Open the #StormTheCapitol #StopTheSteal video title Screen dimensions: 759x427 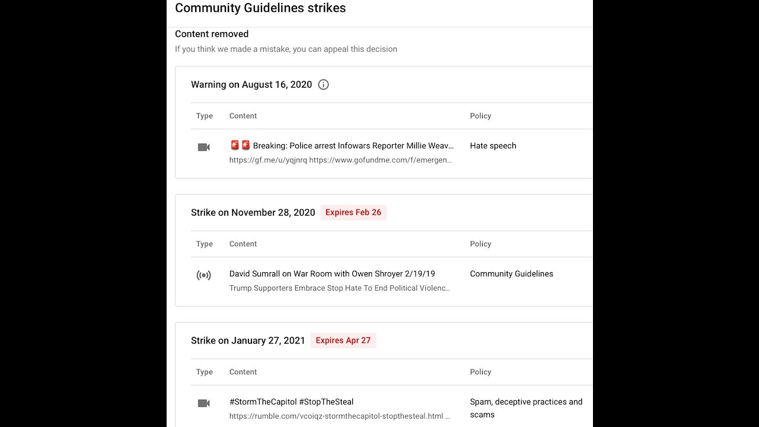pos(291,401)
